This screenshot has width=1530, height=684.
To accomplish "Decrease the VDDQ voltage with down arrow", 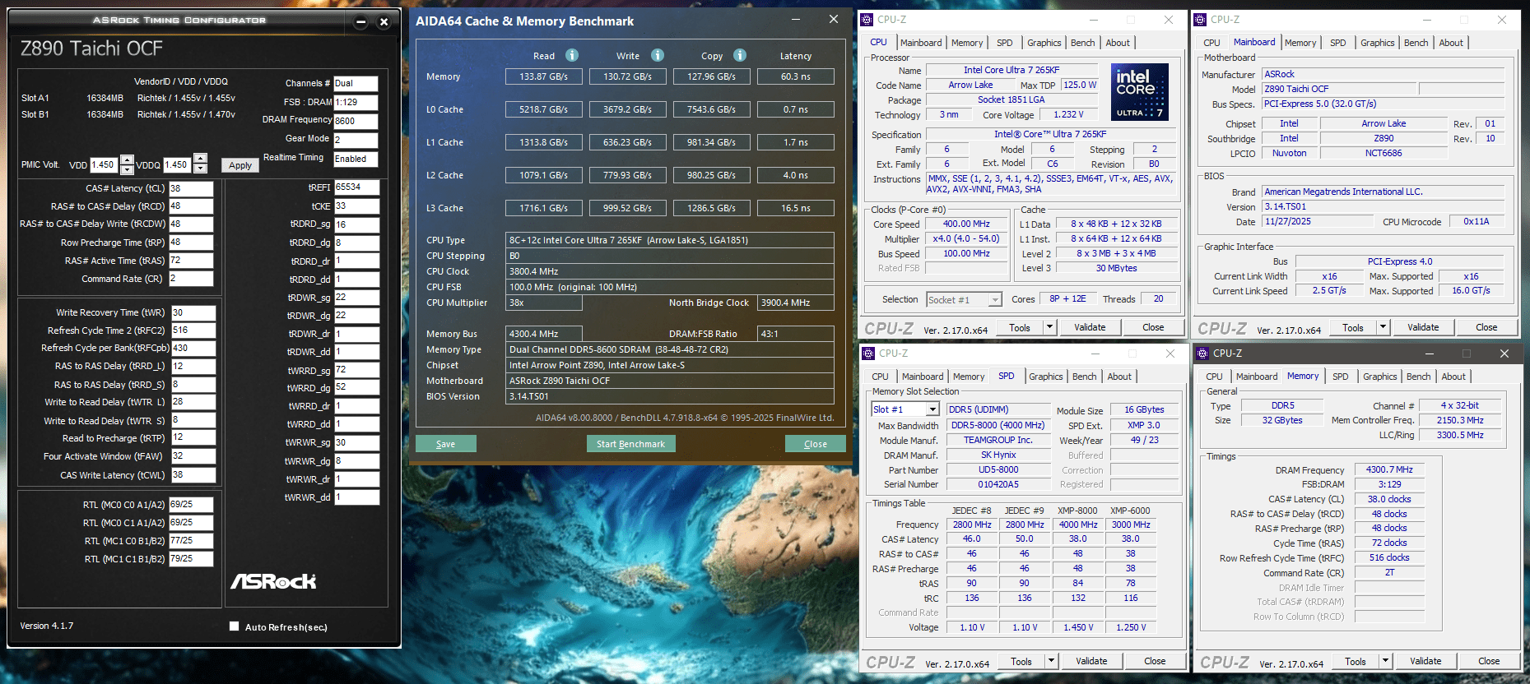I will (x=200, y=169).
